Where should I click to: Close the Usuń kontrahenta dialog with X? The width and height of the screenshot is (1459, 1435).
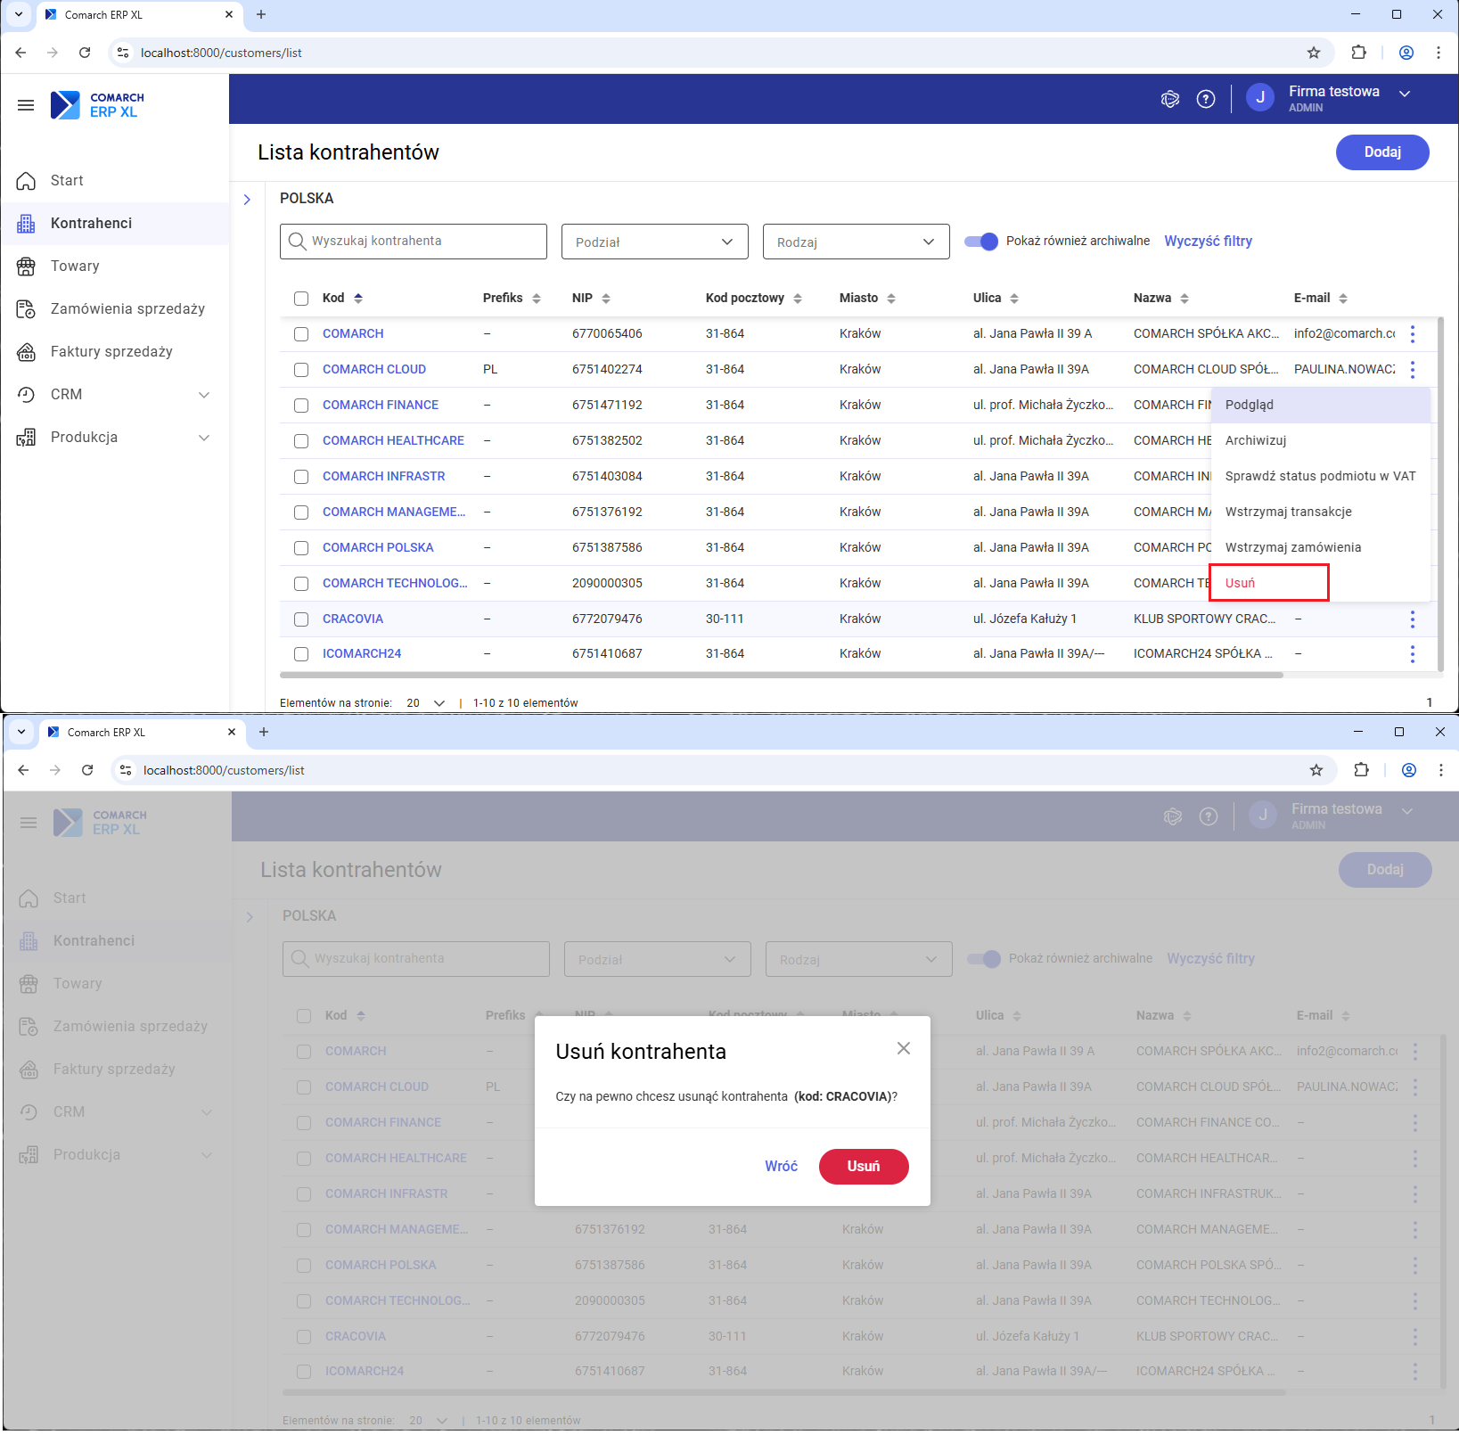tap(903, 1048)
